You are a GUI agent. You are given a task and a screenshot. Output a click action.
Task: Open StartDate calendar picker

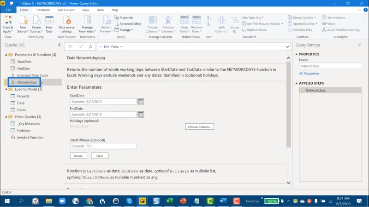[x=141, y=102]
